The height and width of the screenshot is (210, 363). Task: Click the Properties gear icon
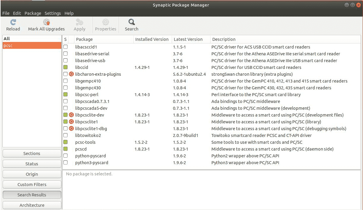point(106,22)
